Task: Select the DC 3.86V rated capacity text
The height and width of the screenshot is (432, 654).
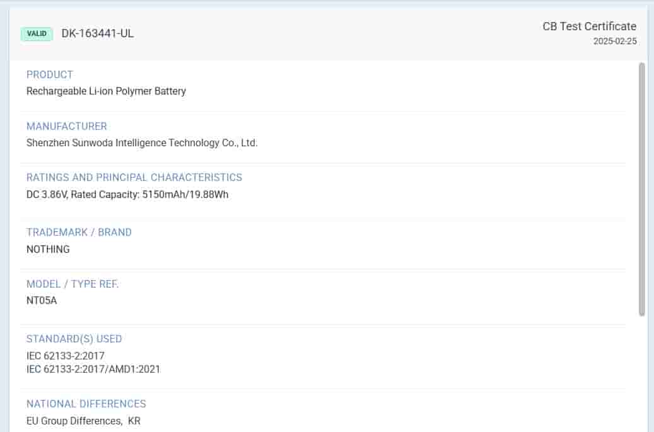Action: pyautogui.click(x=127, y=195)
